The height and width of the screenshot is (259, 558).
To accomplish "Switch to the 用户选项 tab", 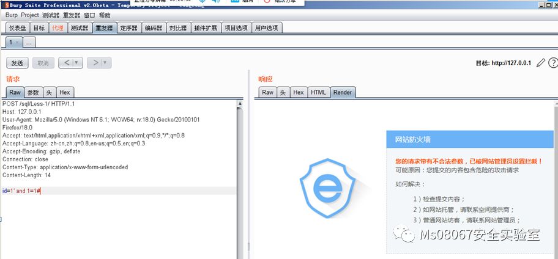I will 267,28.
